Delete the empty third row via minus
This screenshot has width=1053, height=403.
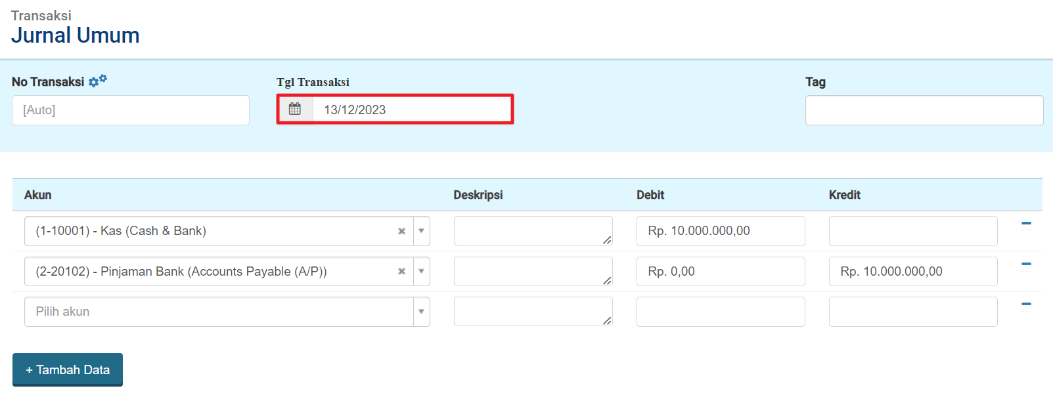tap(1026, 304)
